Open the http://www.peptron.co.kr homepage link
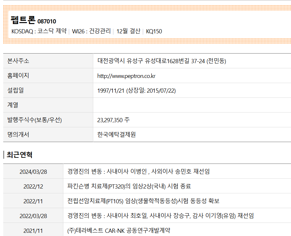The width and height of the screenshot is (291, 236). (x=126, y=76)
